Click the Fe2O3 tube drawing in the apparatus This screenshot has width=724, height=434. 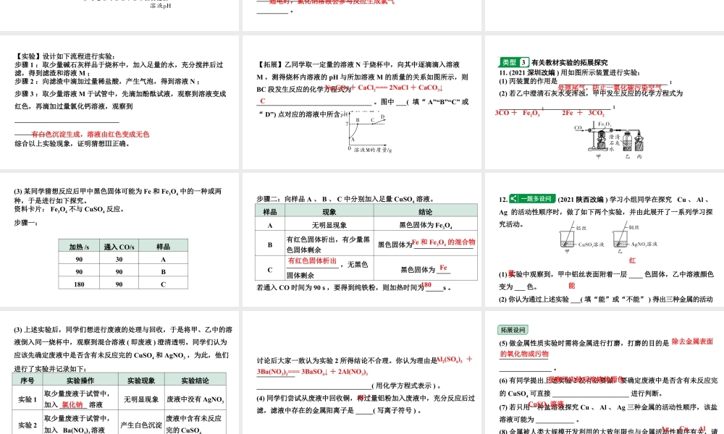[599, 129]
